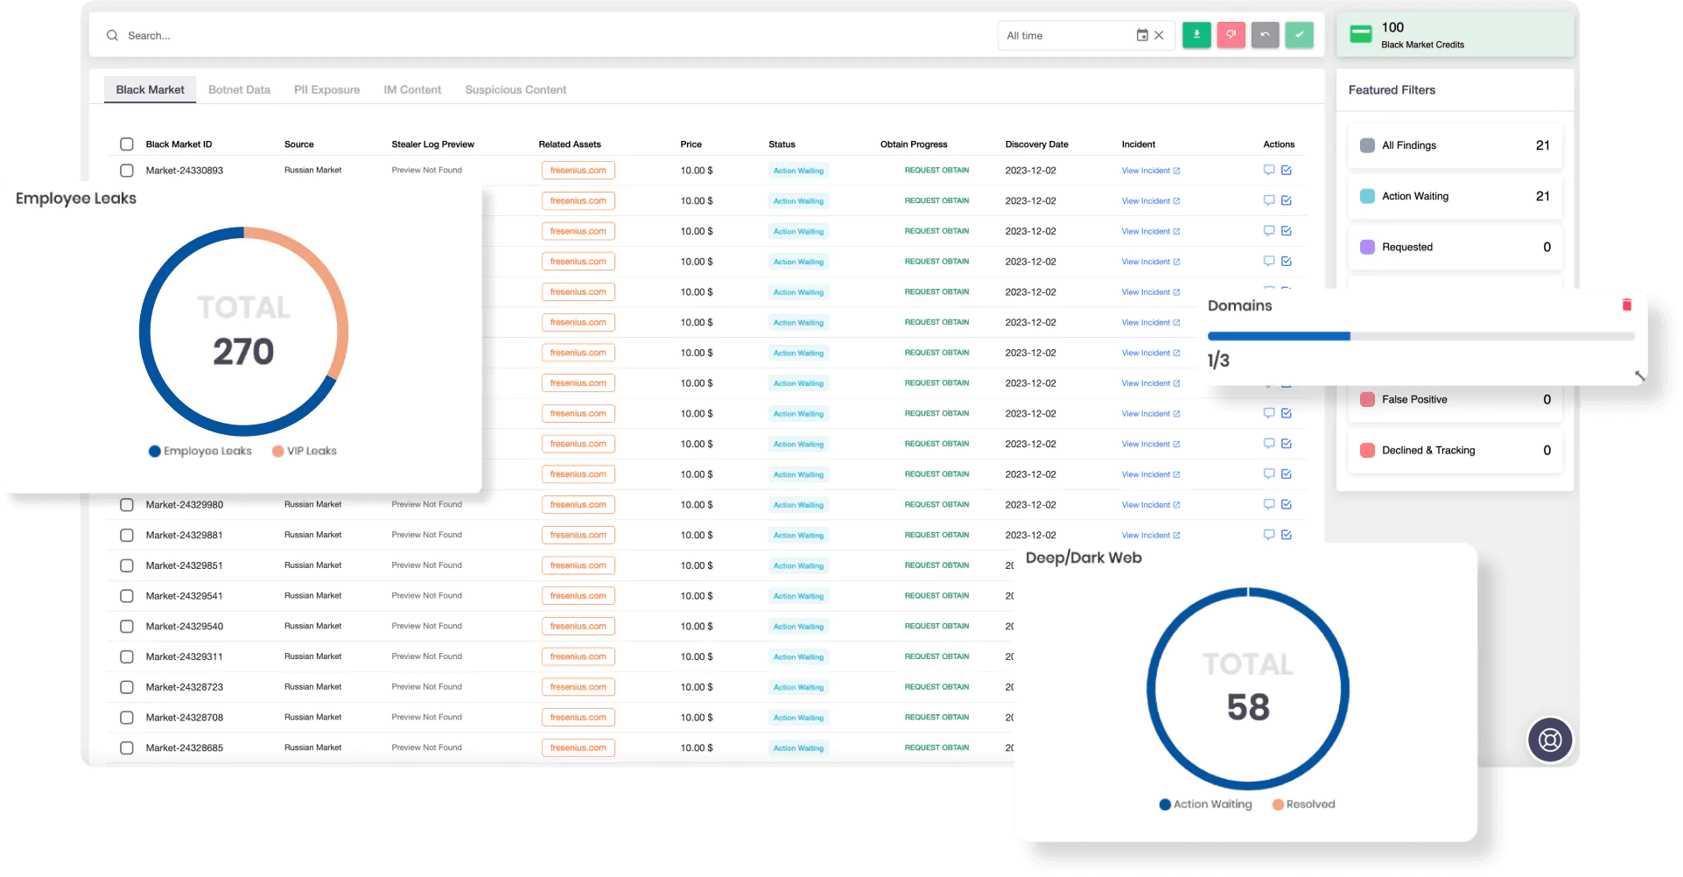Check the select-all checkbox in table header
Screen dimensions: 1683x877
click(126, 144)
